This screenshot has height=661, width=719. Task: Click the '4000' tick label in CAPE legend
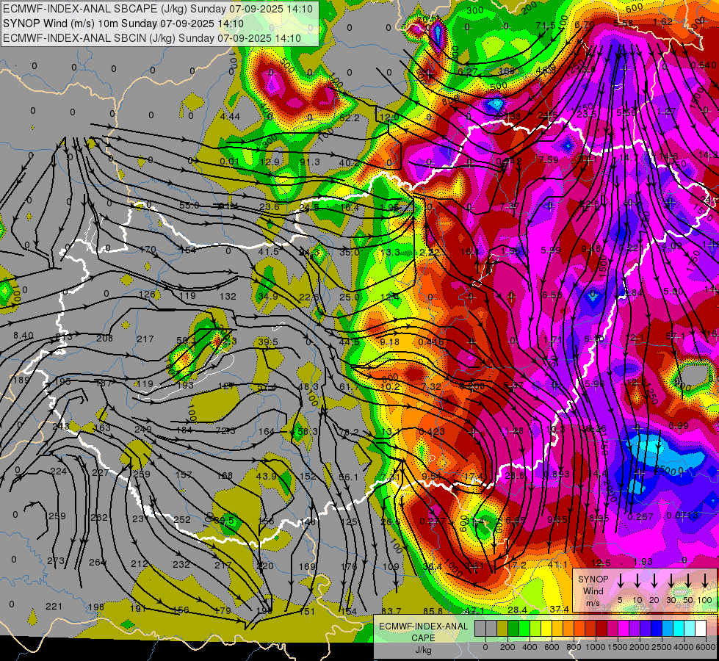tap(684, 647)
